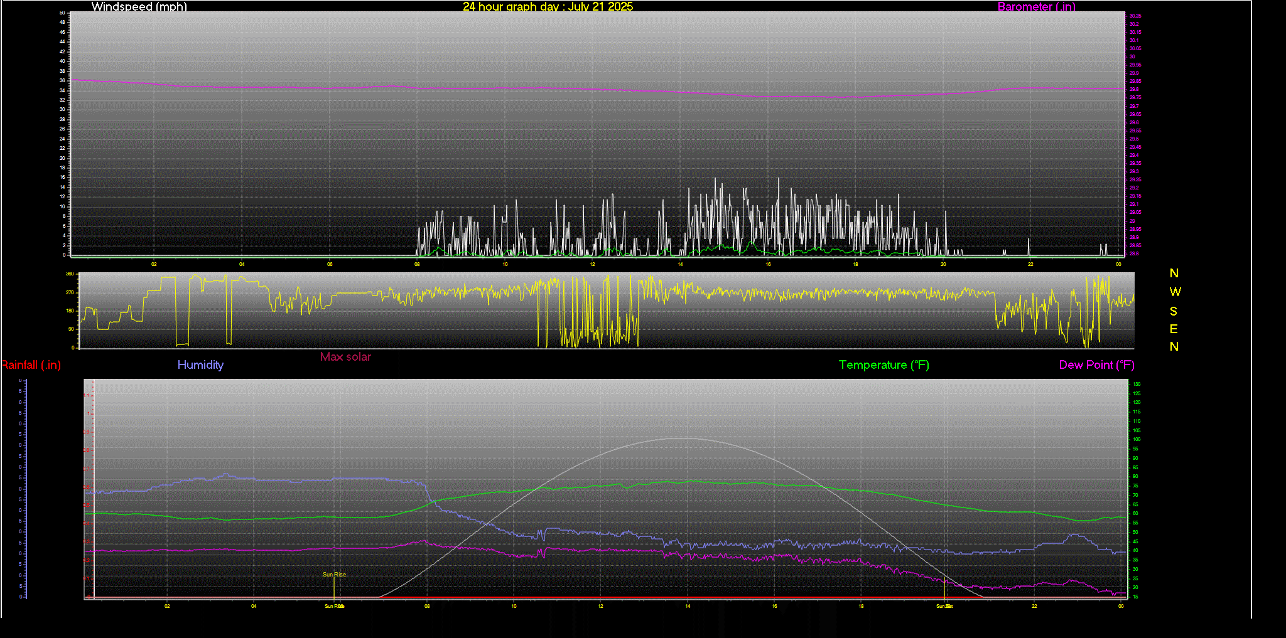
Task: Click hour '12' on the temperature chart axis
Action: pos(601,606)
